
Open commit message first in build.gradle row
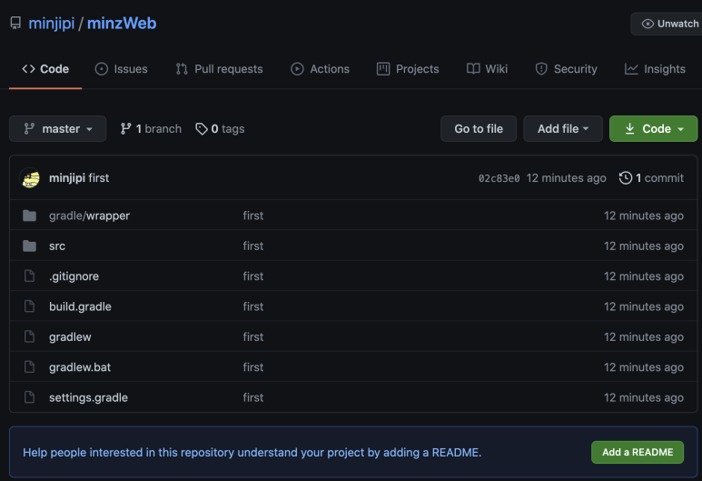[x=253, y=306]
